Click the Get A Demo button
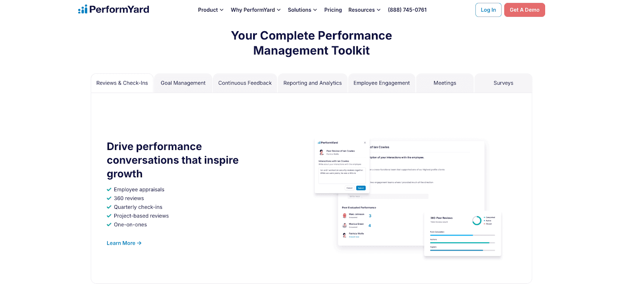 524,10
